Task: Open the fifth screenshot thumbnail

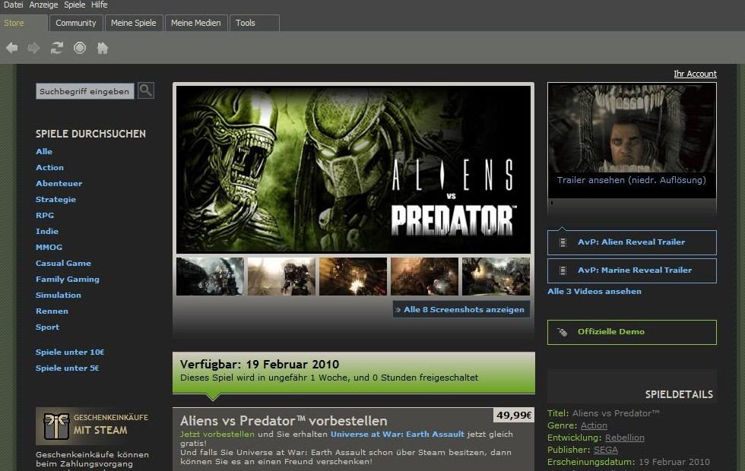Action: click(x=496, y=277)
